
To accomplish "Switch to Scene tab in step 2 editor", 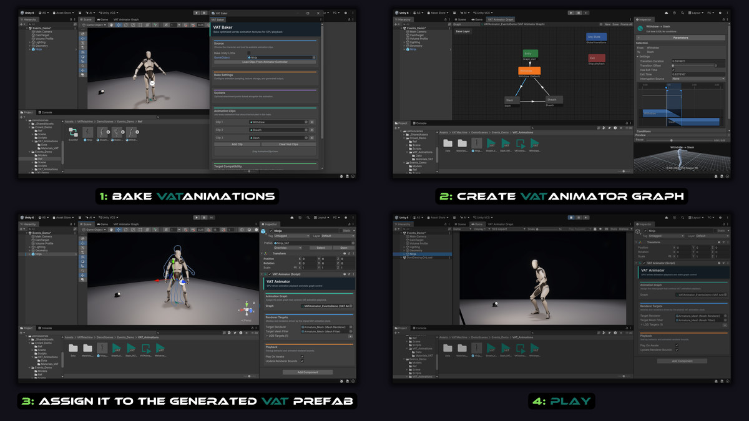I will click(x=461, y=19).
